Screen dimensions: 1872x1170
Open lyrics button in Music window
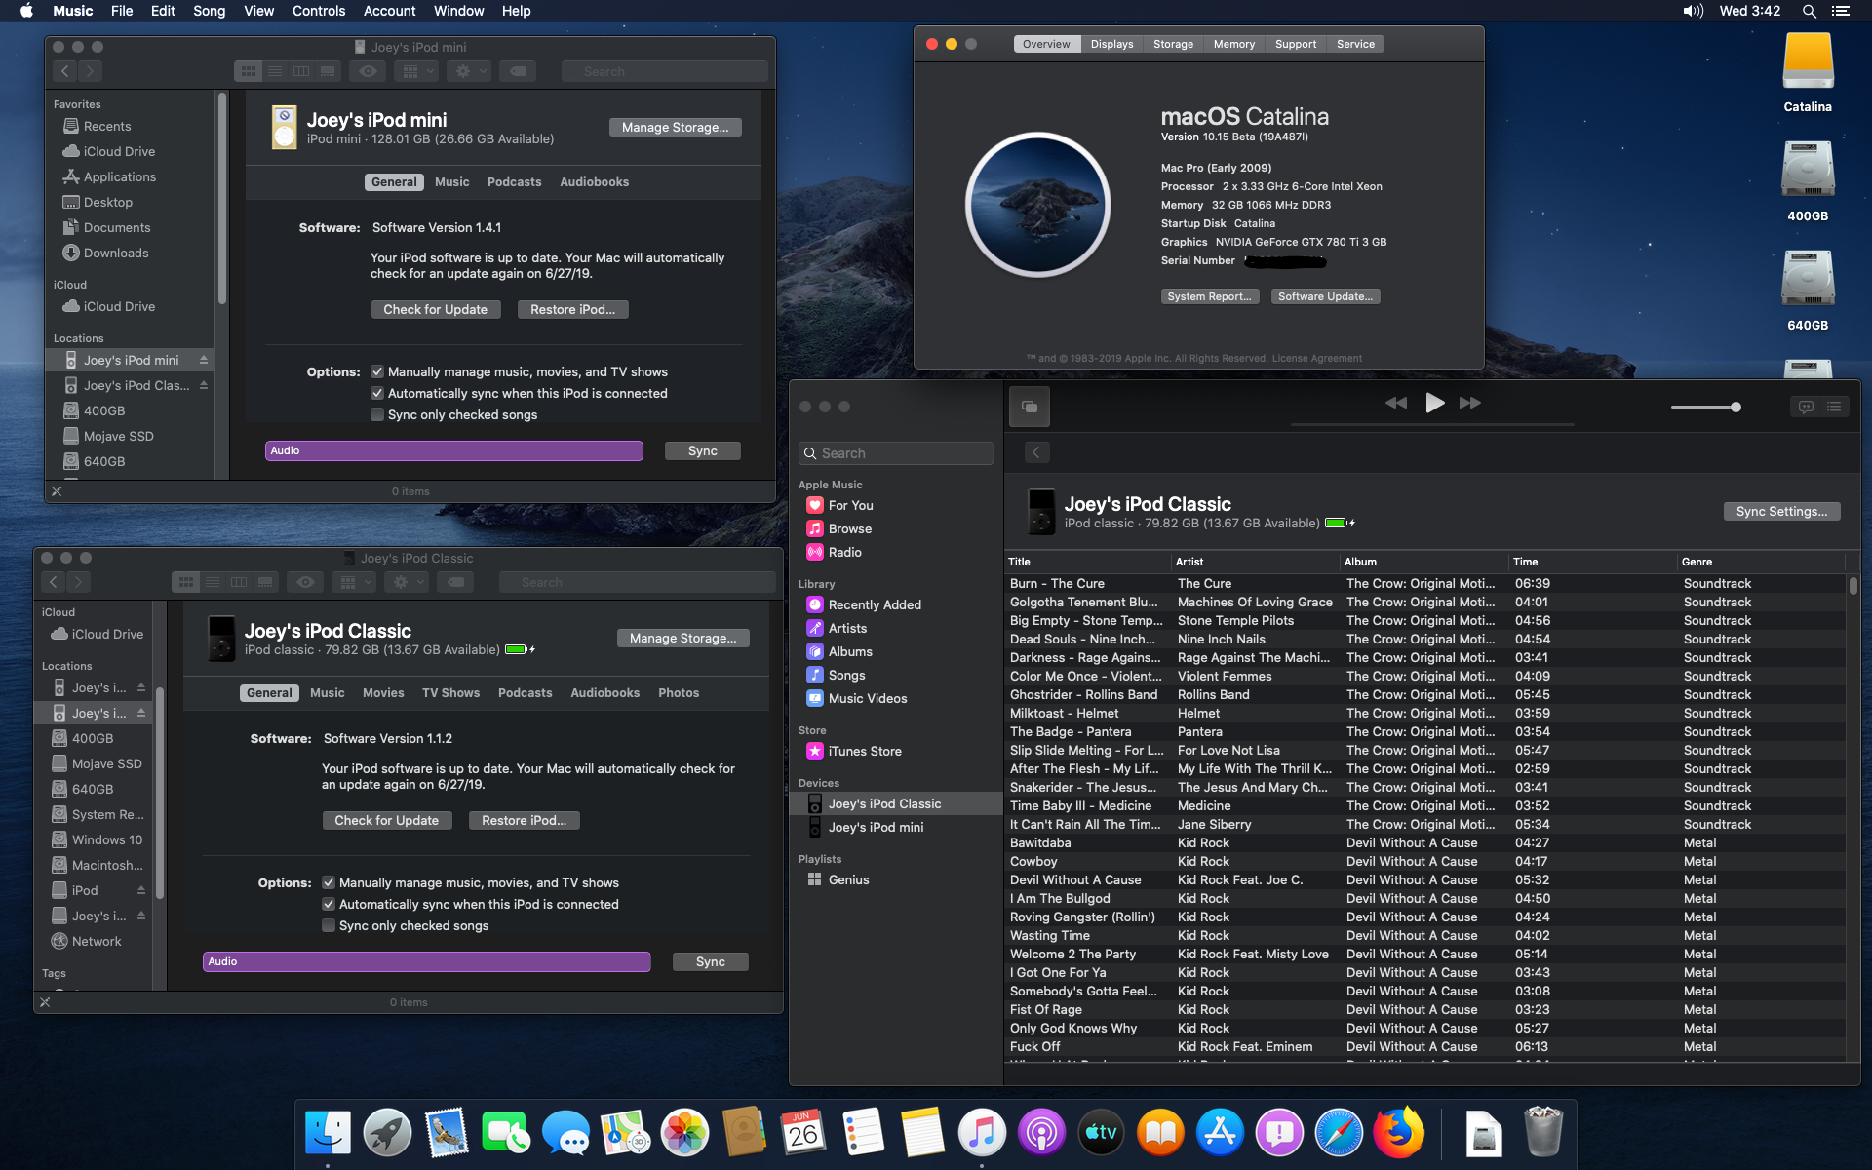pos(1806,407)
